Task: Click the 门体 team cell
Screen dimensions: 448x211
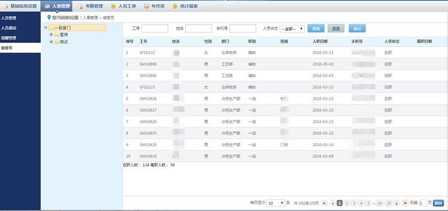Action: [x=284, y=145]
